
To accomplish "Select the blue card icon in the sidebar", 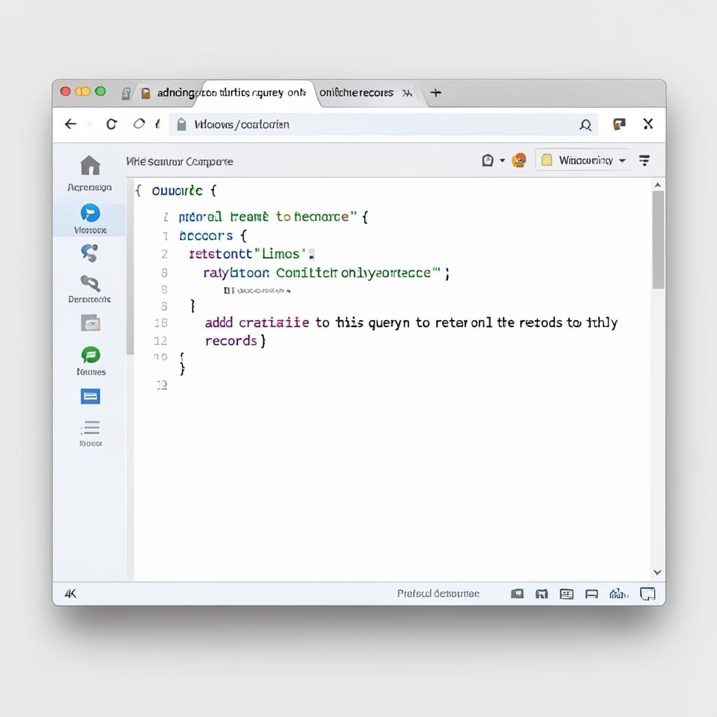I will coord(90,396).
